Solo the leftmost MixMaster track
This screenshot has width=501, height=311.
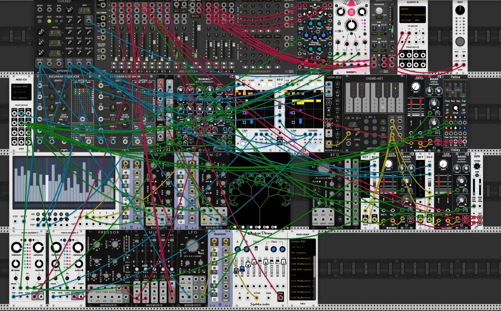(x=115, y=68)
